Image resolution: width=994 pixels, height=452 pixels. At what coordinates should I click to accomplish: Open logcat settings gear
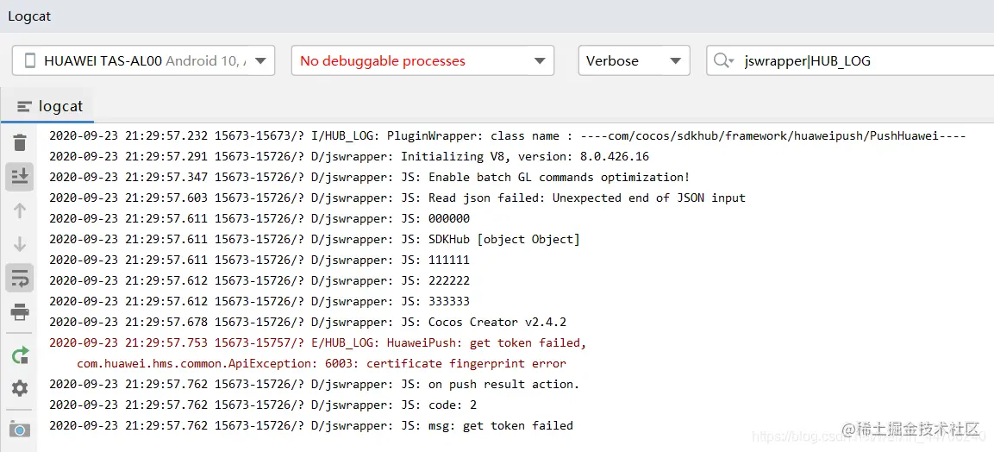[x=20, y=388]
